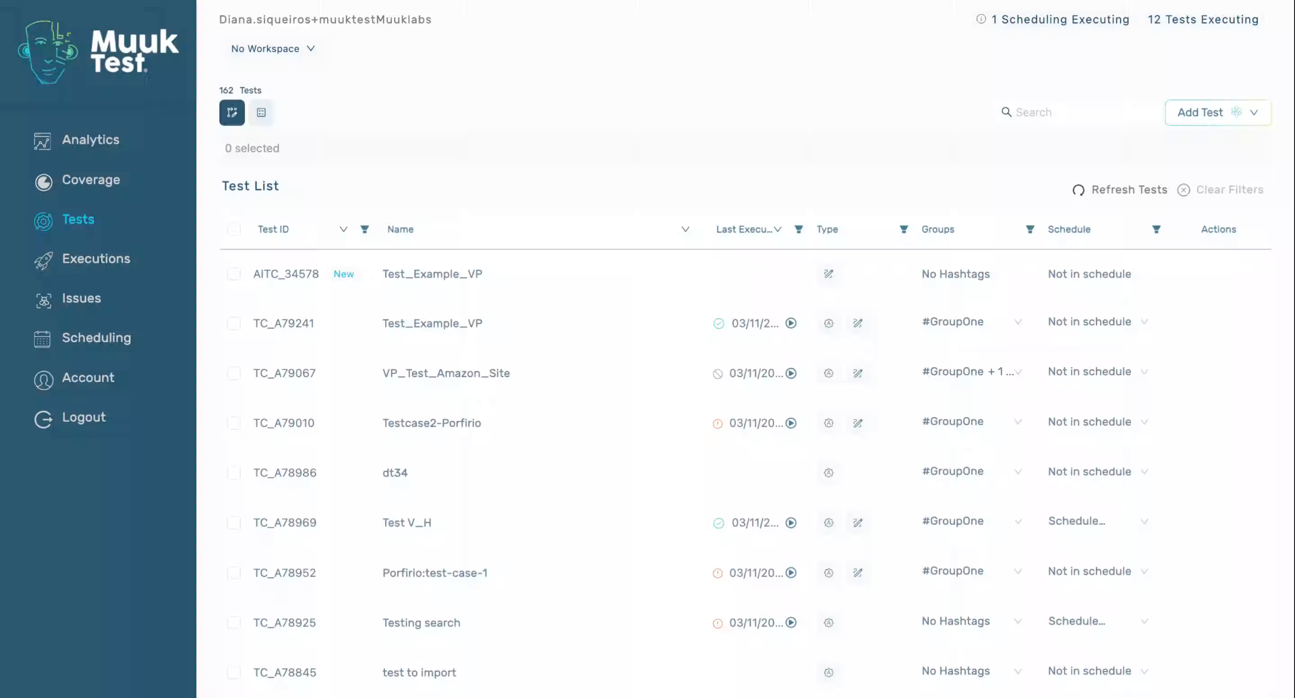1295x698 pixels.
Task: Open the Groups column filter
Action: (1030, 229)
